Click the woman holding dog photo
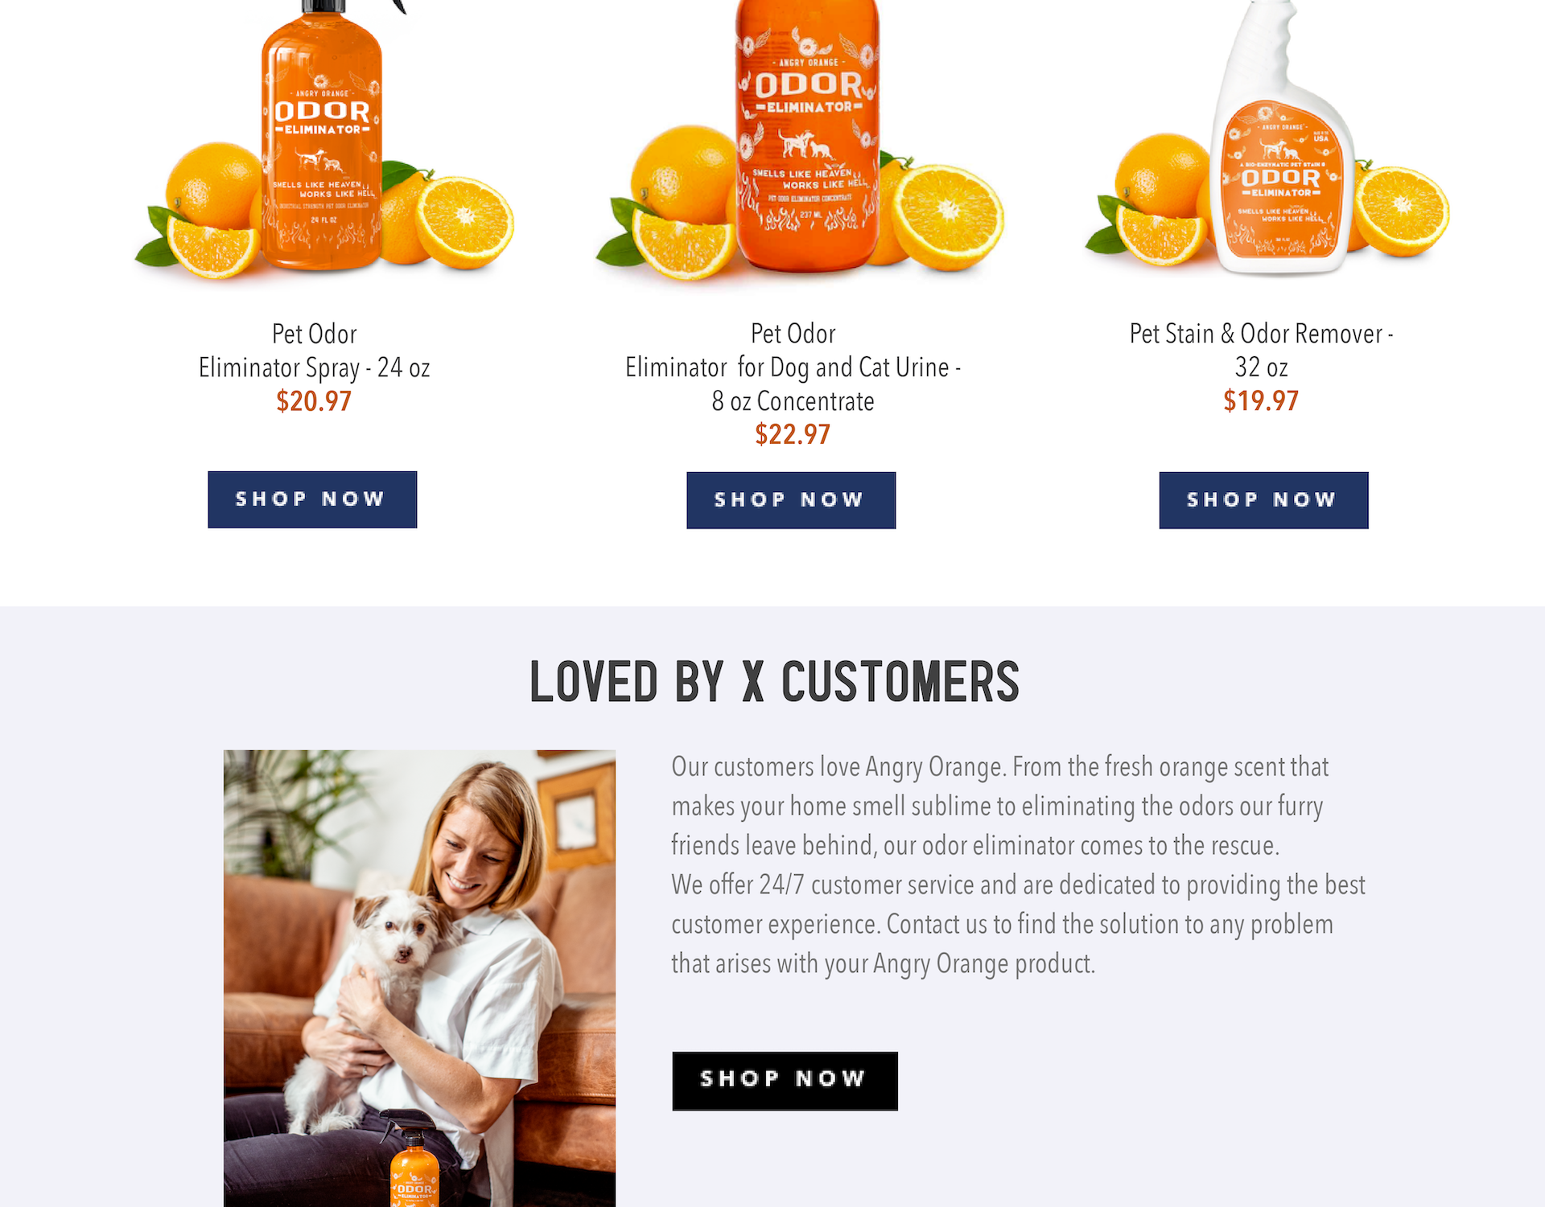This screenshot has width=1545, height=1207. click(x=419, y=978)
